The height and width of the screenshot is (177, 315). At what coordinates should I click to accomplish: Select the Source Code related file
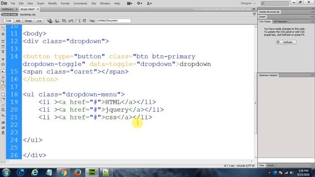9,15
